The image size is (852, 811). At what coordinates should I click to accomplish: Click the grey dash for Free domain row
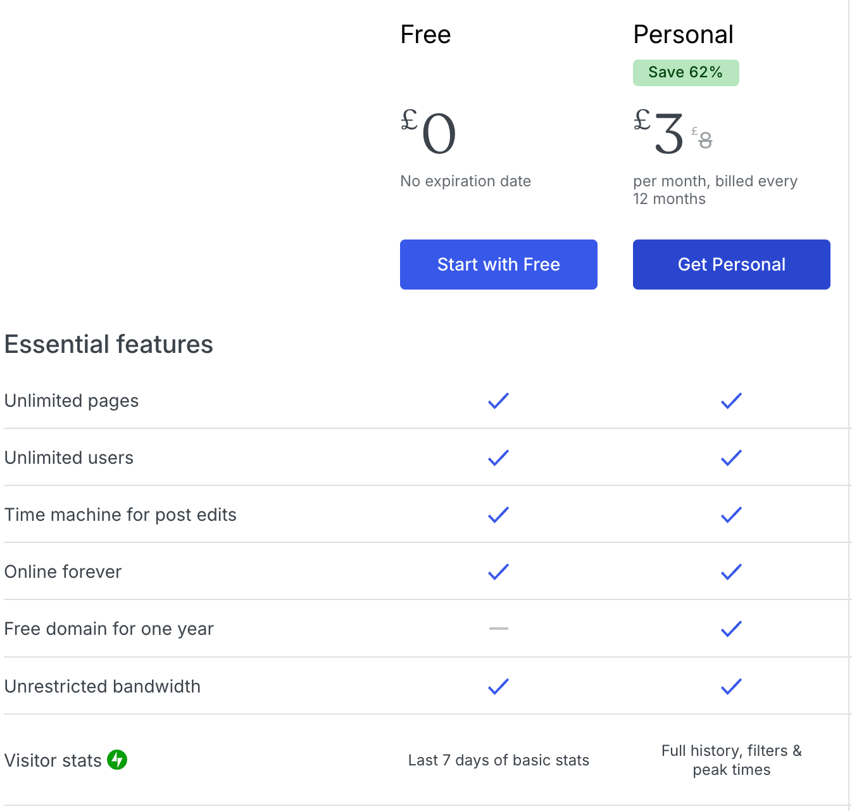point(499,629)
